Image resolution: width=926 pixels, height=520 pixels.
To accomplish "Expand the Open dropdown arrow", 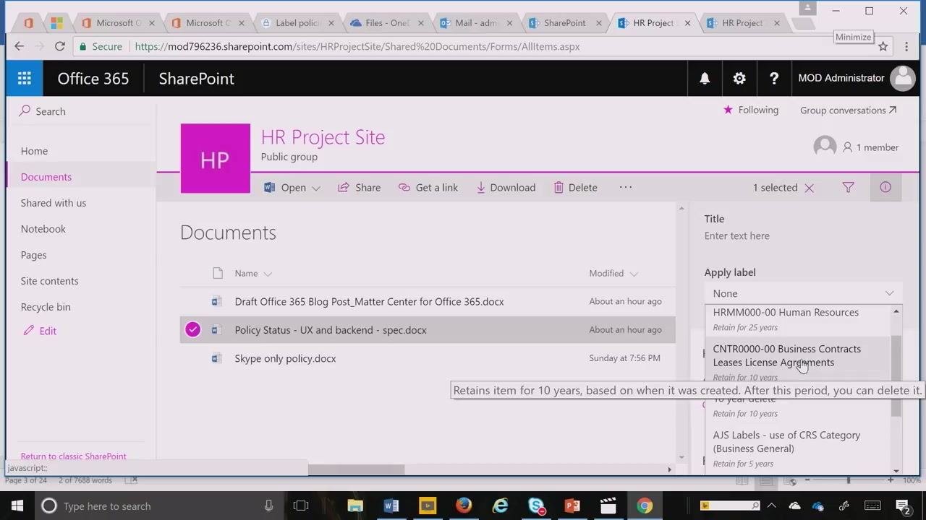I will (316, 188).
